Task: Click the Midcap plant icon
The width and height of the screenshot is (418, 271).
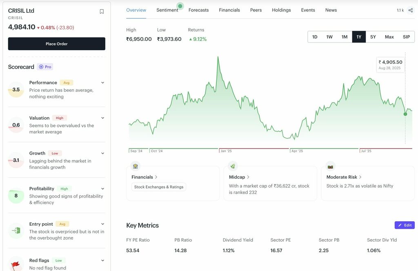Action: (233, 166)
